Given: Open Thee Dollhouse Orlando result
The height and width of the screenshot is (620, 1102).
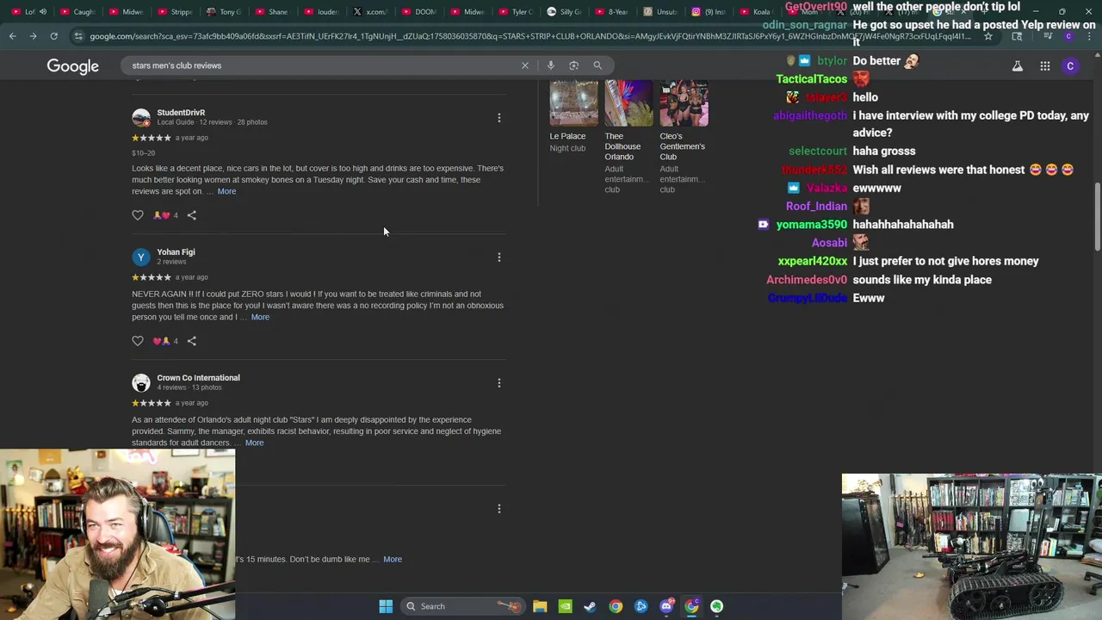Looking at the screenshot, I should (622, 146).
